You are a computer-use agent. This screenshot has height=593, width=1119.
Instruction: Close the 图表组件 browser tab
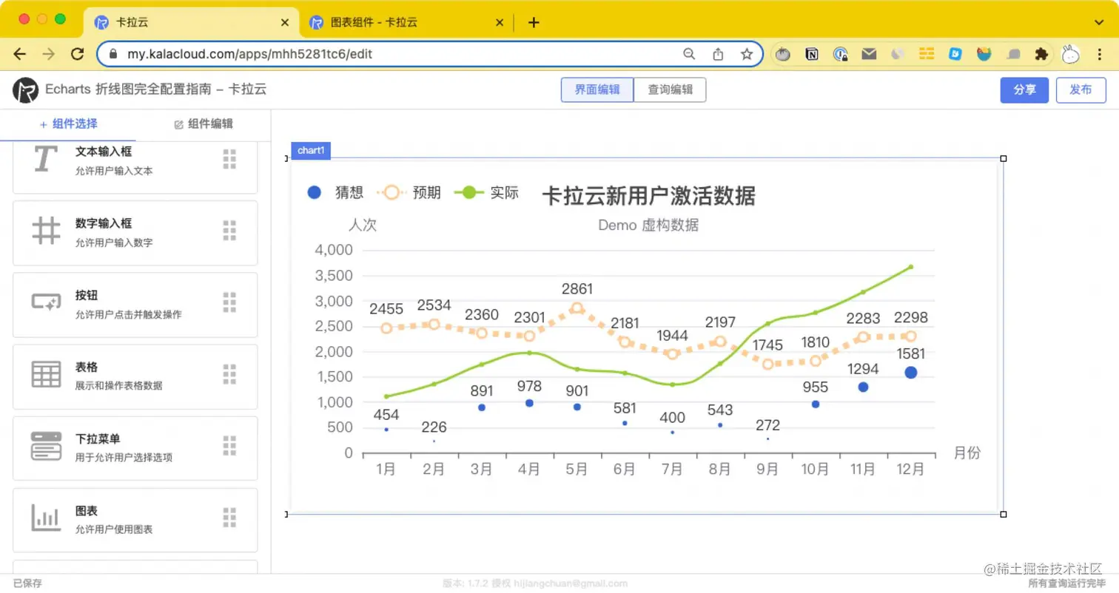(x=500, y=23)
